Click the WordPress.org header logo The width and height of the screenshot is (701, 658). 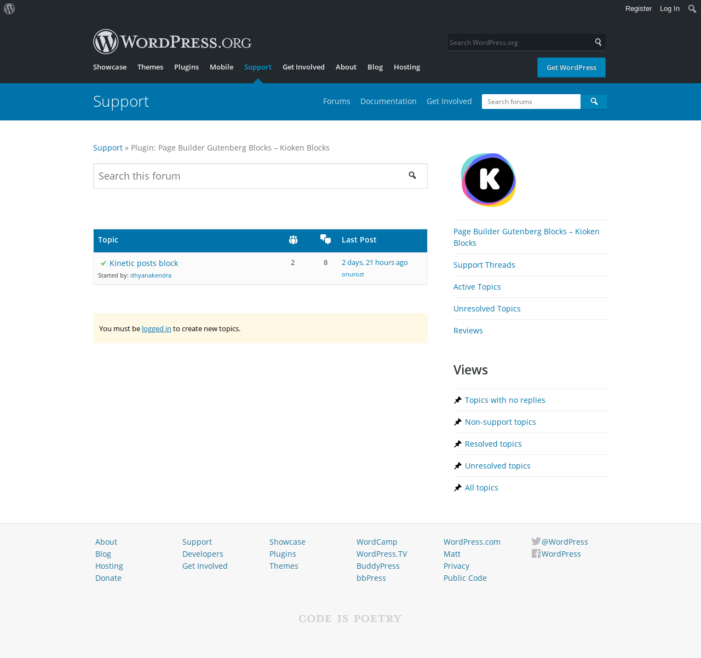(x=173, y=42)
